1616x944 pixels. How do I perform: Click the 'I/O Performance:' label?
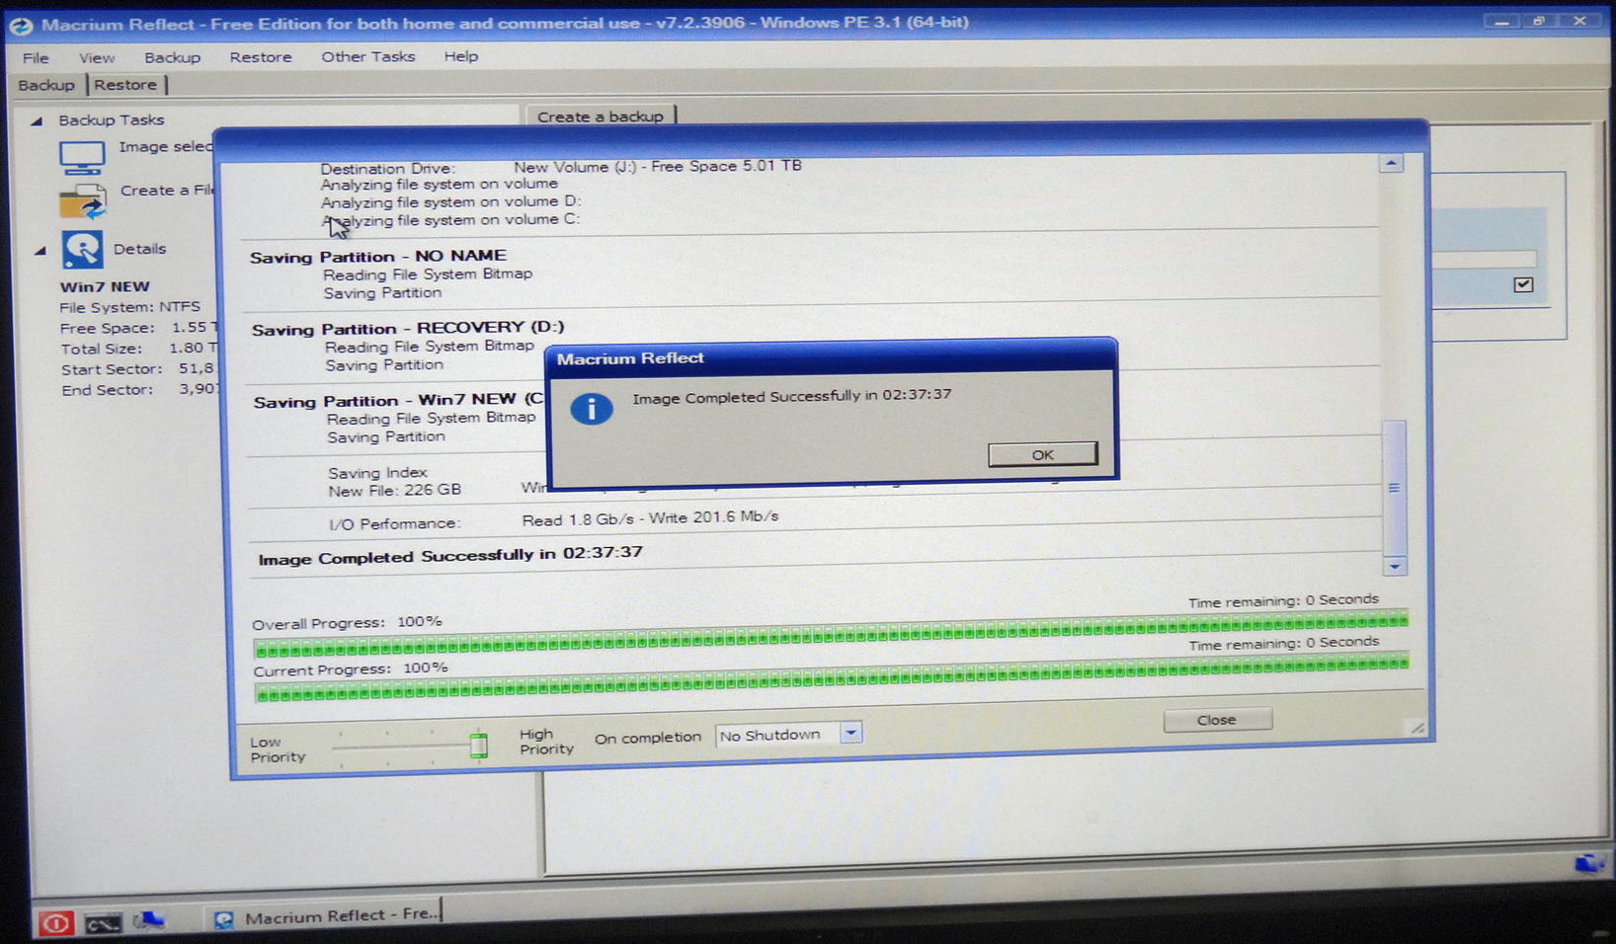[x=394, y=523]
